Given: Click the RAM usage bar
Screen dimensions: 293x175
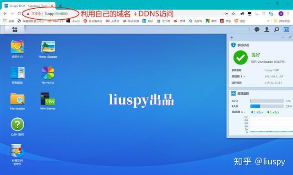Looking at the screenshot, I should (x=267, y=106).
